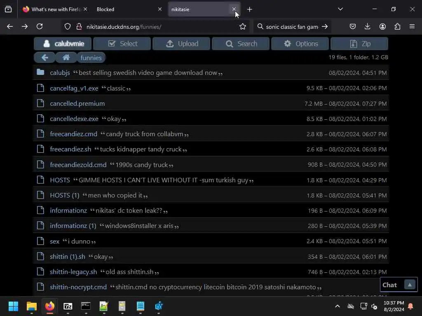The width and height of the screenshot is (422, 316).
Task: Submit search with arrow button
Action: click(x=325, y=26)
